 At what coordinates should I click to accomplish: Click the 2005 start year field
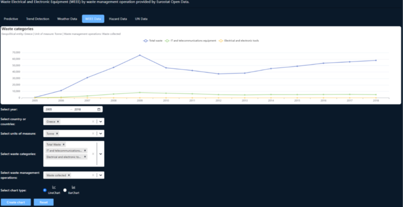click(55, 109)
